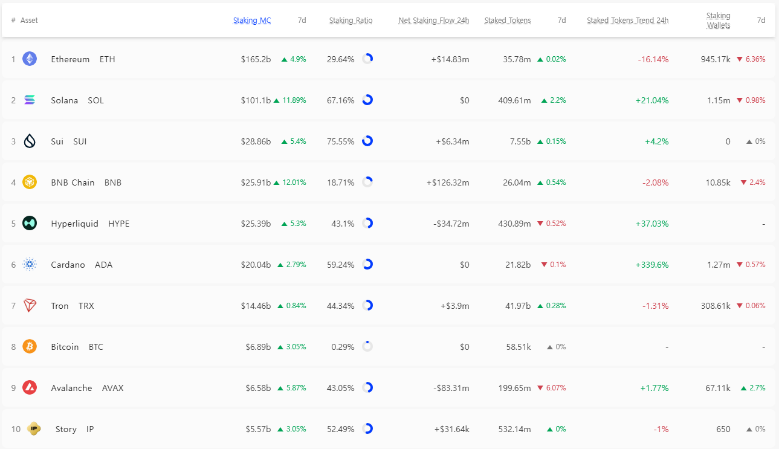This screenshot has height=449, width=779.
Task: Sort by Staking Wallets column header
Action: 719,20
